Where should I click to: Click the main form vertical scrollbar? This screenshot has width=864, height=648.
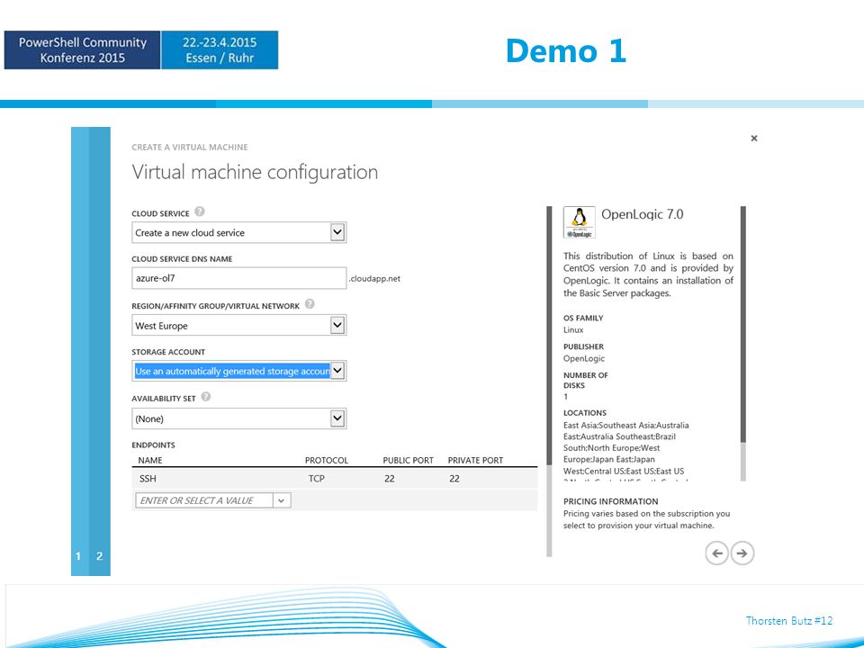(x=549, y=382)
